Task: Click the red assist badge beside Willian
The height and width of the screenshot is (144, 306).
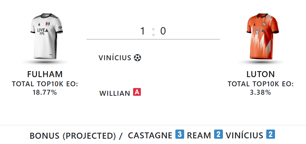Action: point(137,92)
